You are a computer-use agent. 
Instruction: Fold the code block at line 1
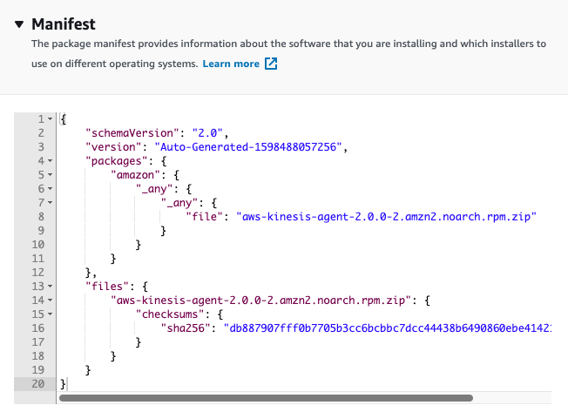pos(50,118)
